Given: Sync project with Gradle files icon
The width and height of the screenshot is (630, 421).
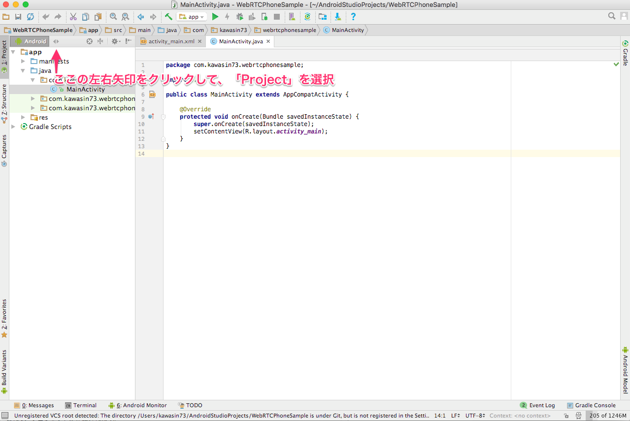Looking at the screenshot, I should point(307,16).
